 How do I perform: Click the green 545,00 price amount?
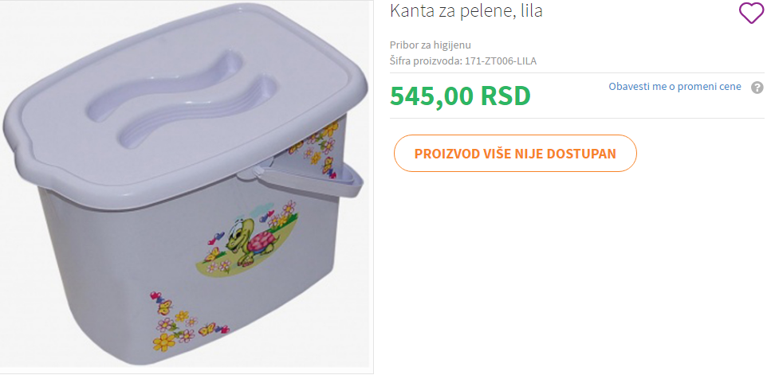[432, 96]
